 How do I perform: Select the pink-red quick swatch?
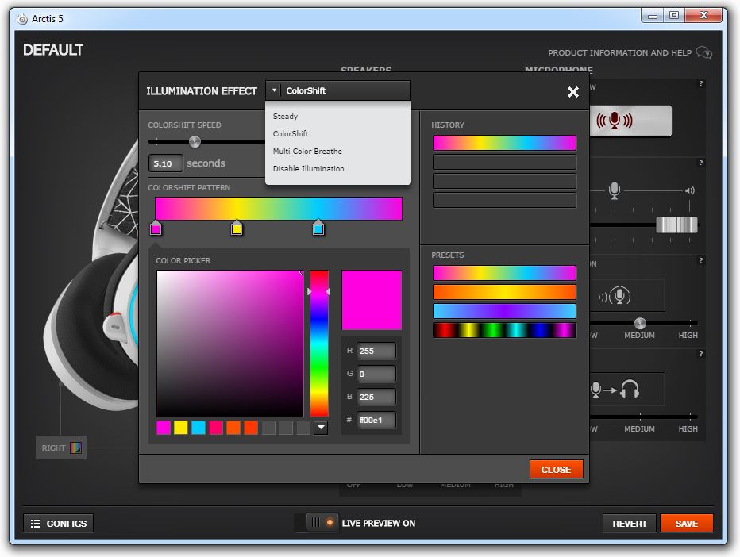pos(216,428)
